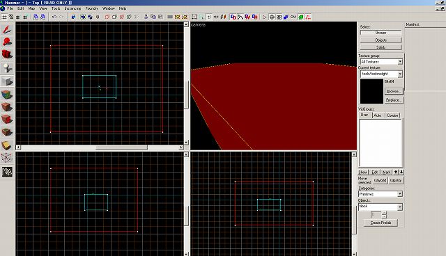This screenshot has height=256, width=446.
Task: Open the Texture group dropdown
Action: (x=381, y=62)
